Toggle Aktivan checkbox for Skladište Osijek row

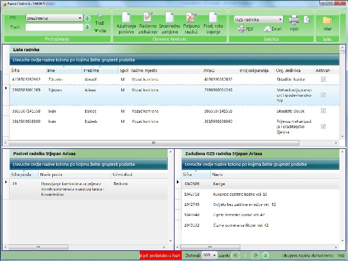(x=323, y=111)
